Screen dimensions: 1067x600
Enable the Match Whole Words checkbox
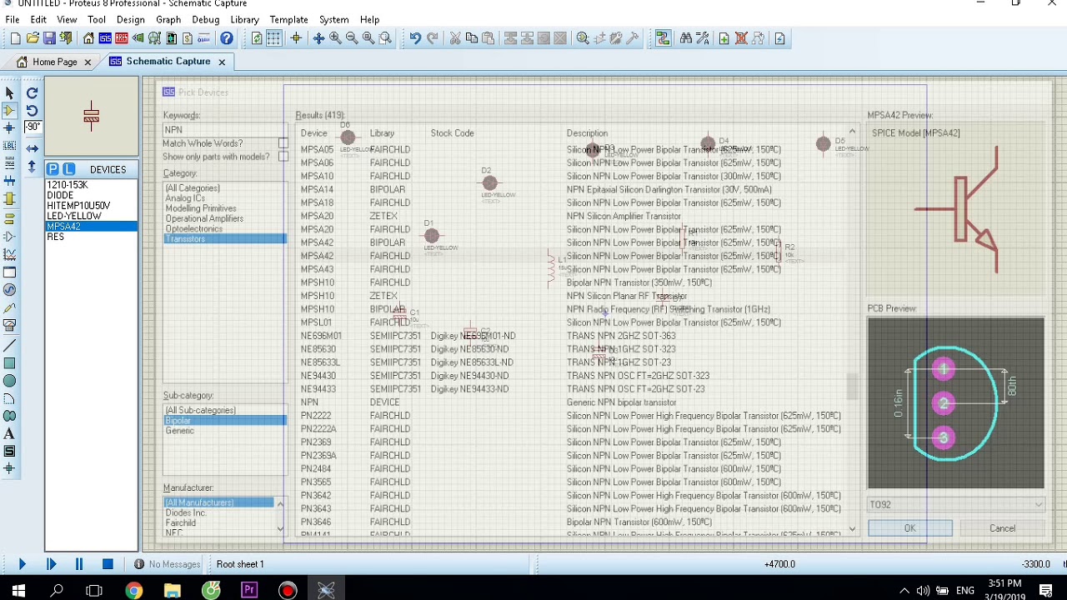pos(283,143)
